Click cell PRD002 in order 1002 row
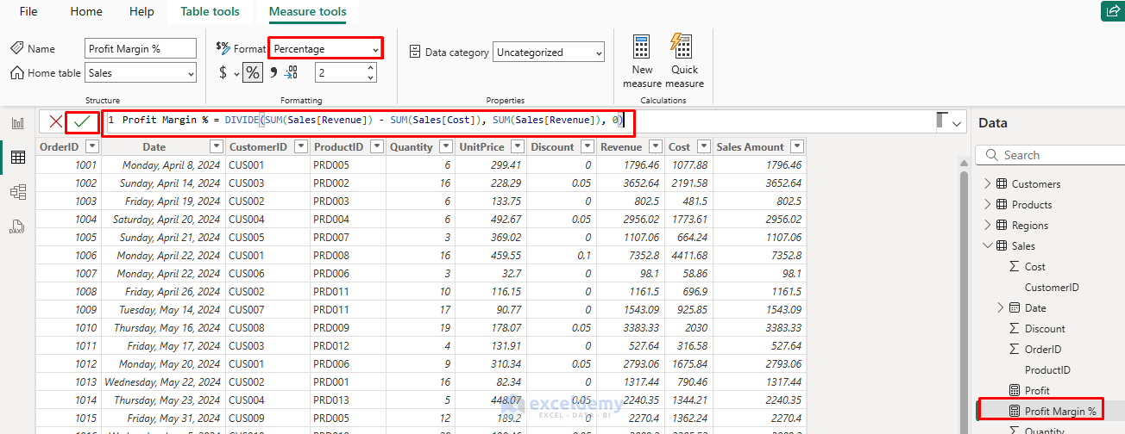Image resolution: width=1125 pixels, height=434 pixels. 348,183
